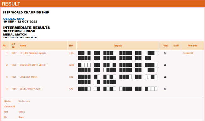Click the date text 19 SEP - 12 OCT 2022
This screenshot has height=121, width=205.
click(20, 21)
